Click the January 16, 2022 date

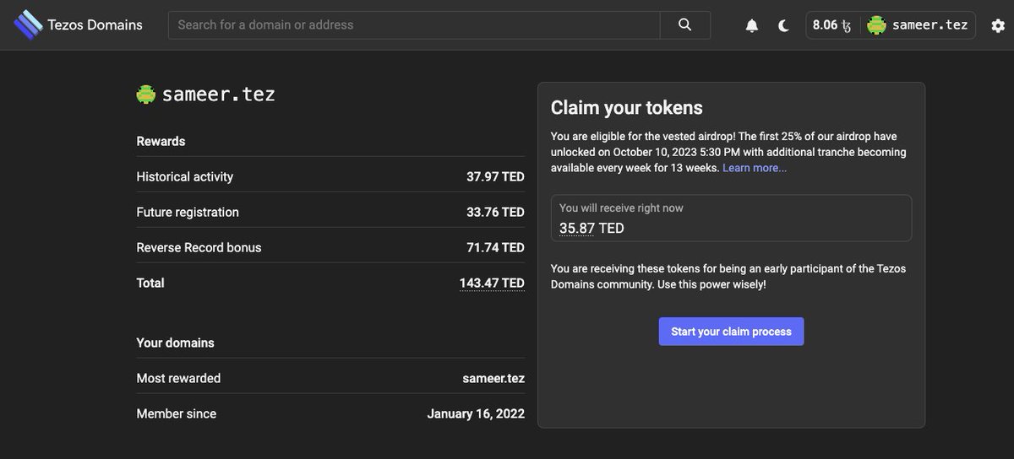click(476, 413)
